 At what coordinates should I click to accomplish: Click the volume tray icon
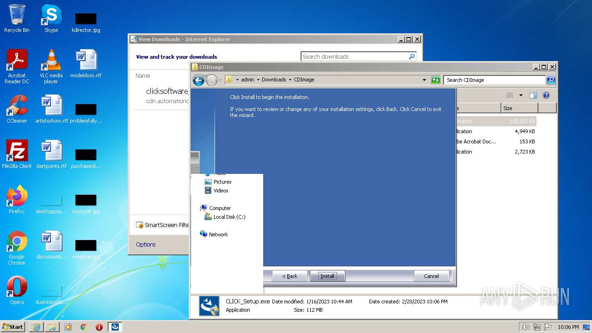[x=525, y=327]
